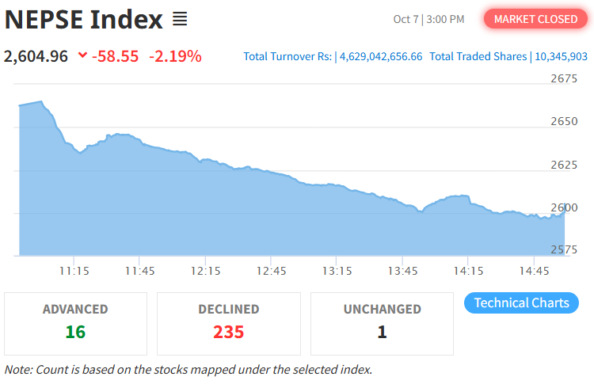Select the DECLINED stocks count box

[229, 323]
